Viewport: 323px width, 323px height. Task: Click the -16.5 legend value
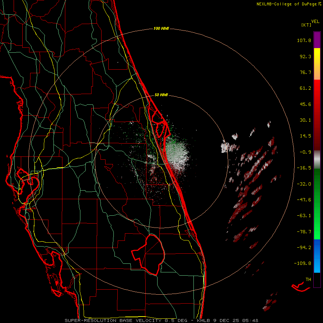tap(304, 168)
